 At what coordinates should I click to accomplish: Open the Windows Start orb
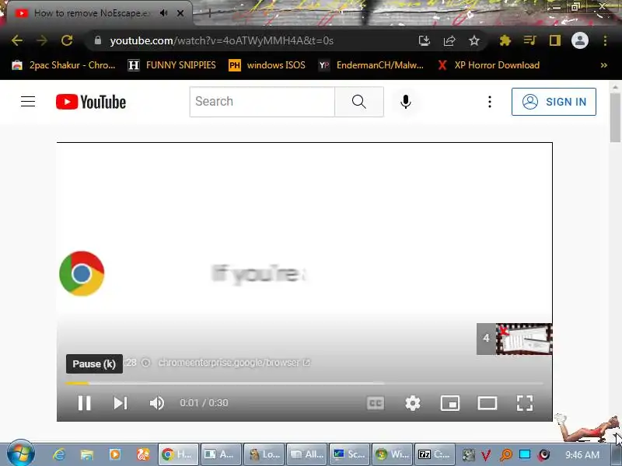click(21, 454)
